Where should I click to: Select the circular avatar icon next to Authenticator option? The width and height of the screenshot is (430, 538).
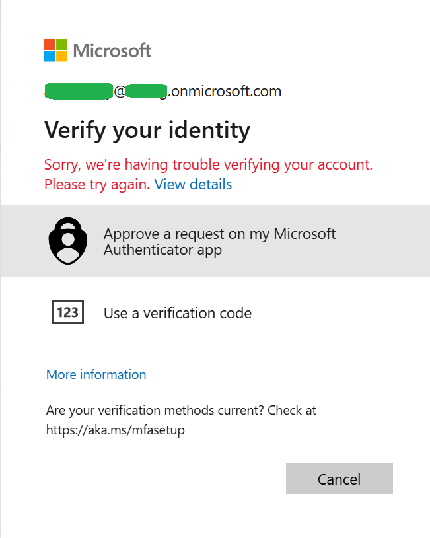point(67,240)
